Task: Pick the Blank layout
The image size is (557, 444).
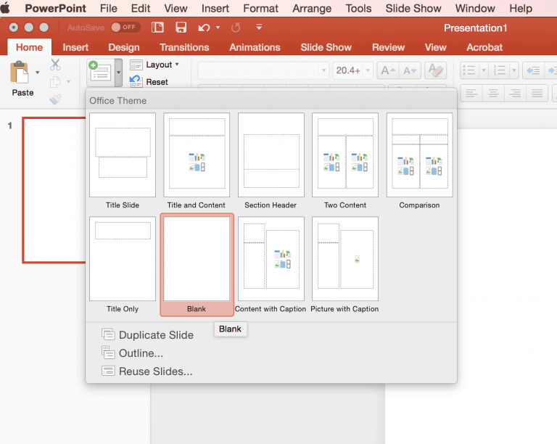Action: click(197, 265)
